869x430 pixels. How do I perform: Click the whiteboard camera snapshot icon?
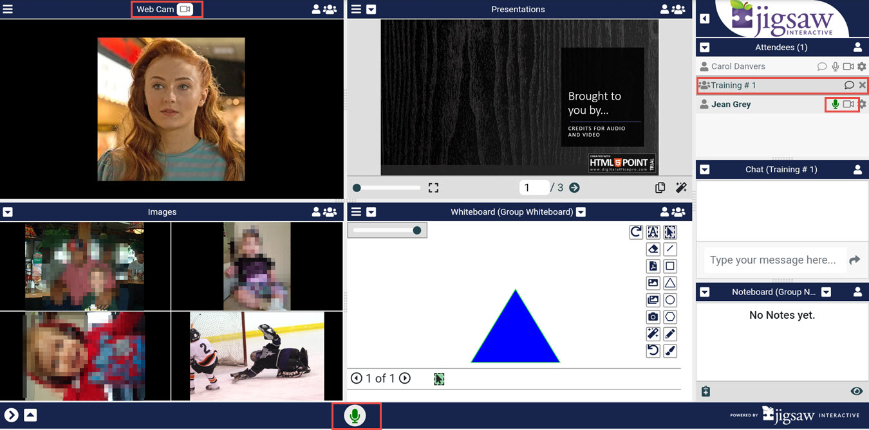click(653, 317)
